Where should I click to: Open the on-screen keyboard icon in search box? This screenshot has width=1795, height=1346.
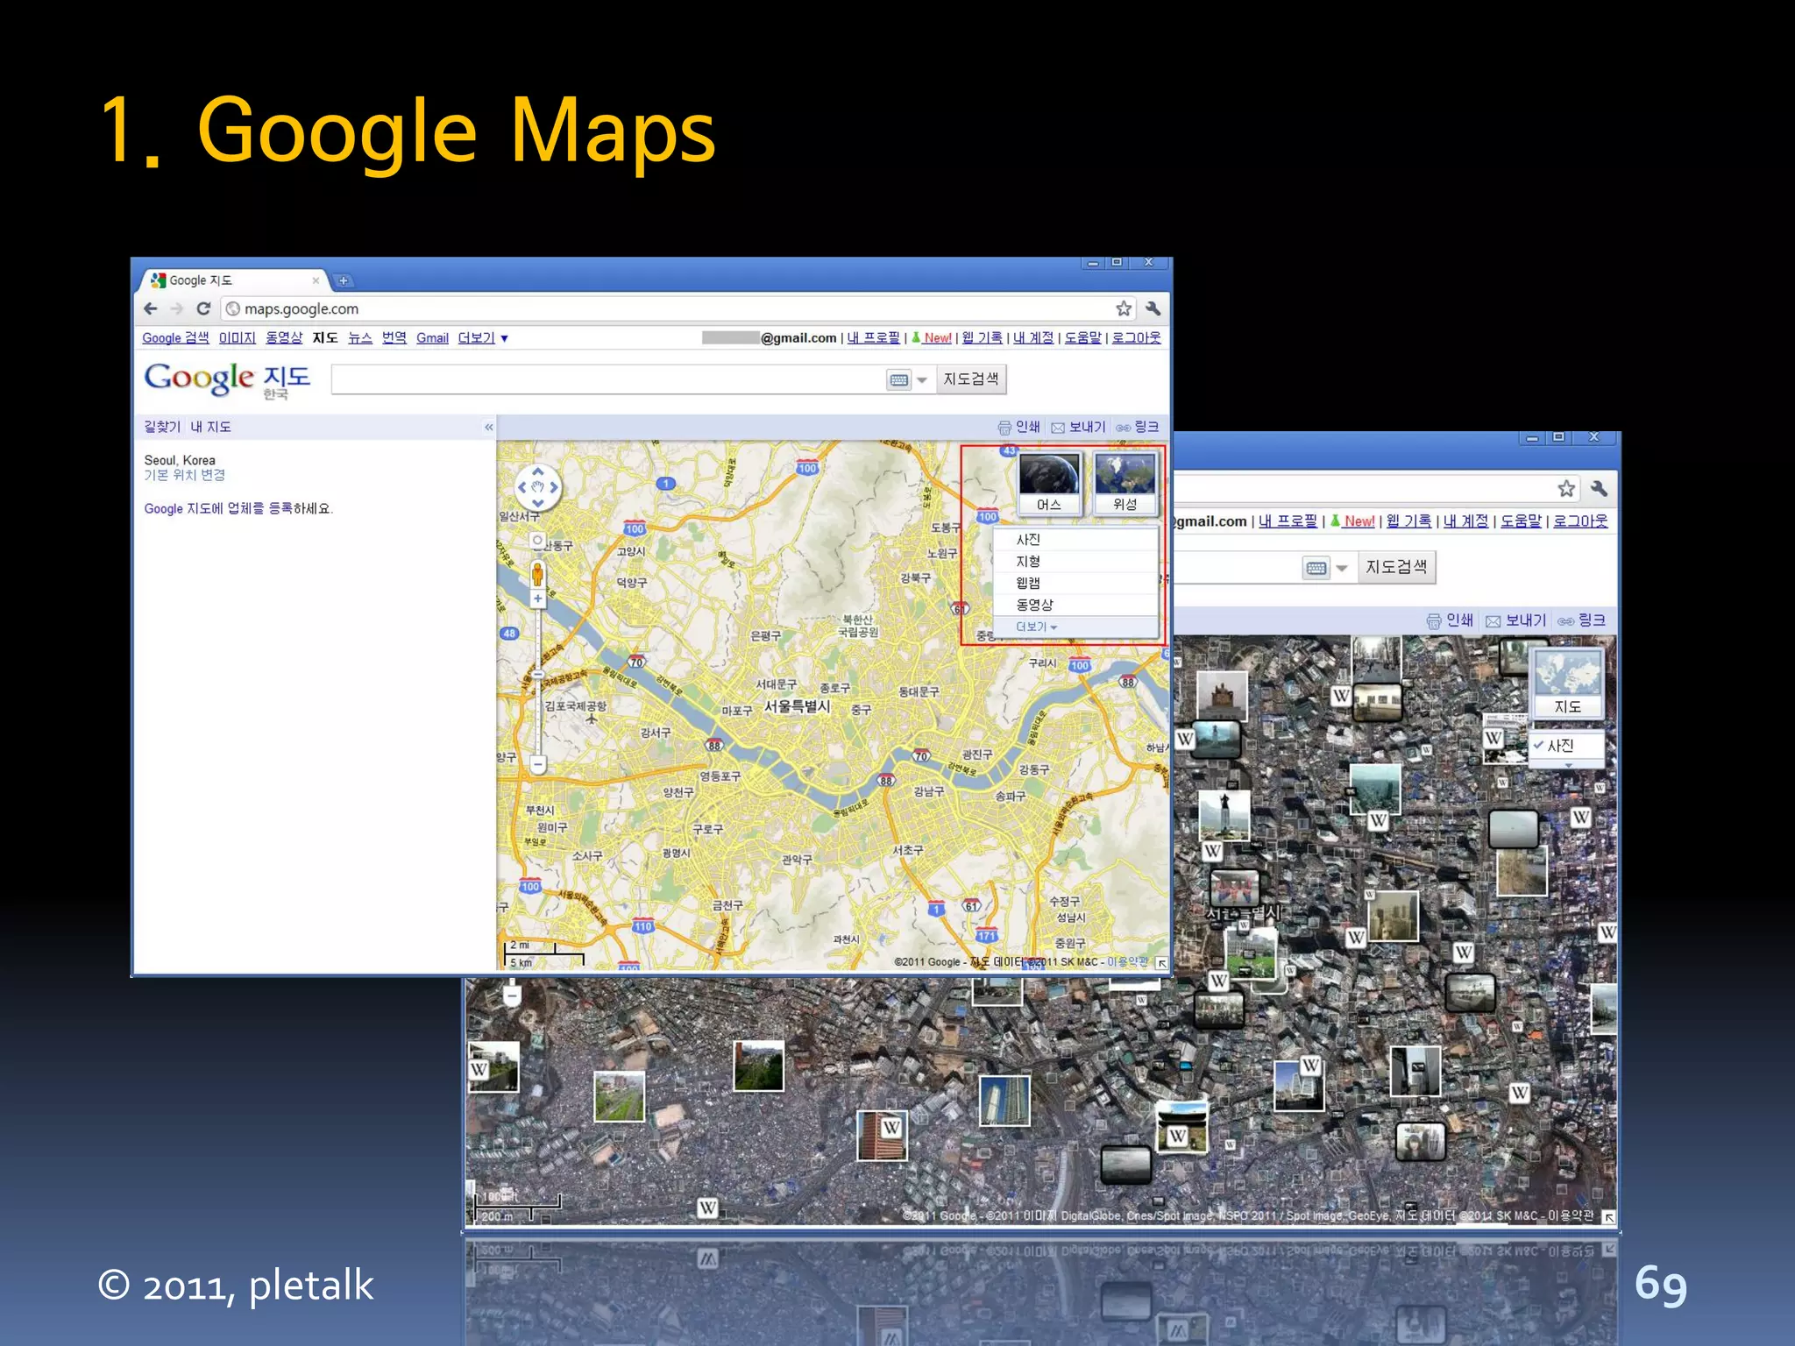point(898,380)
